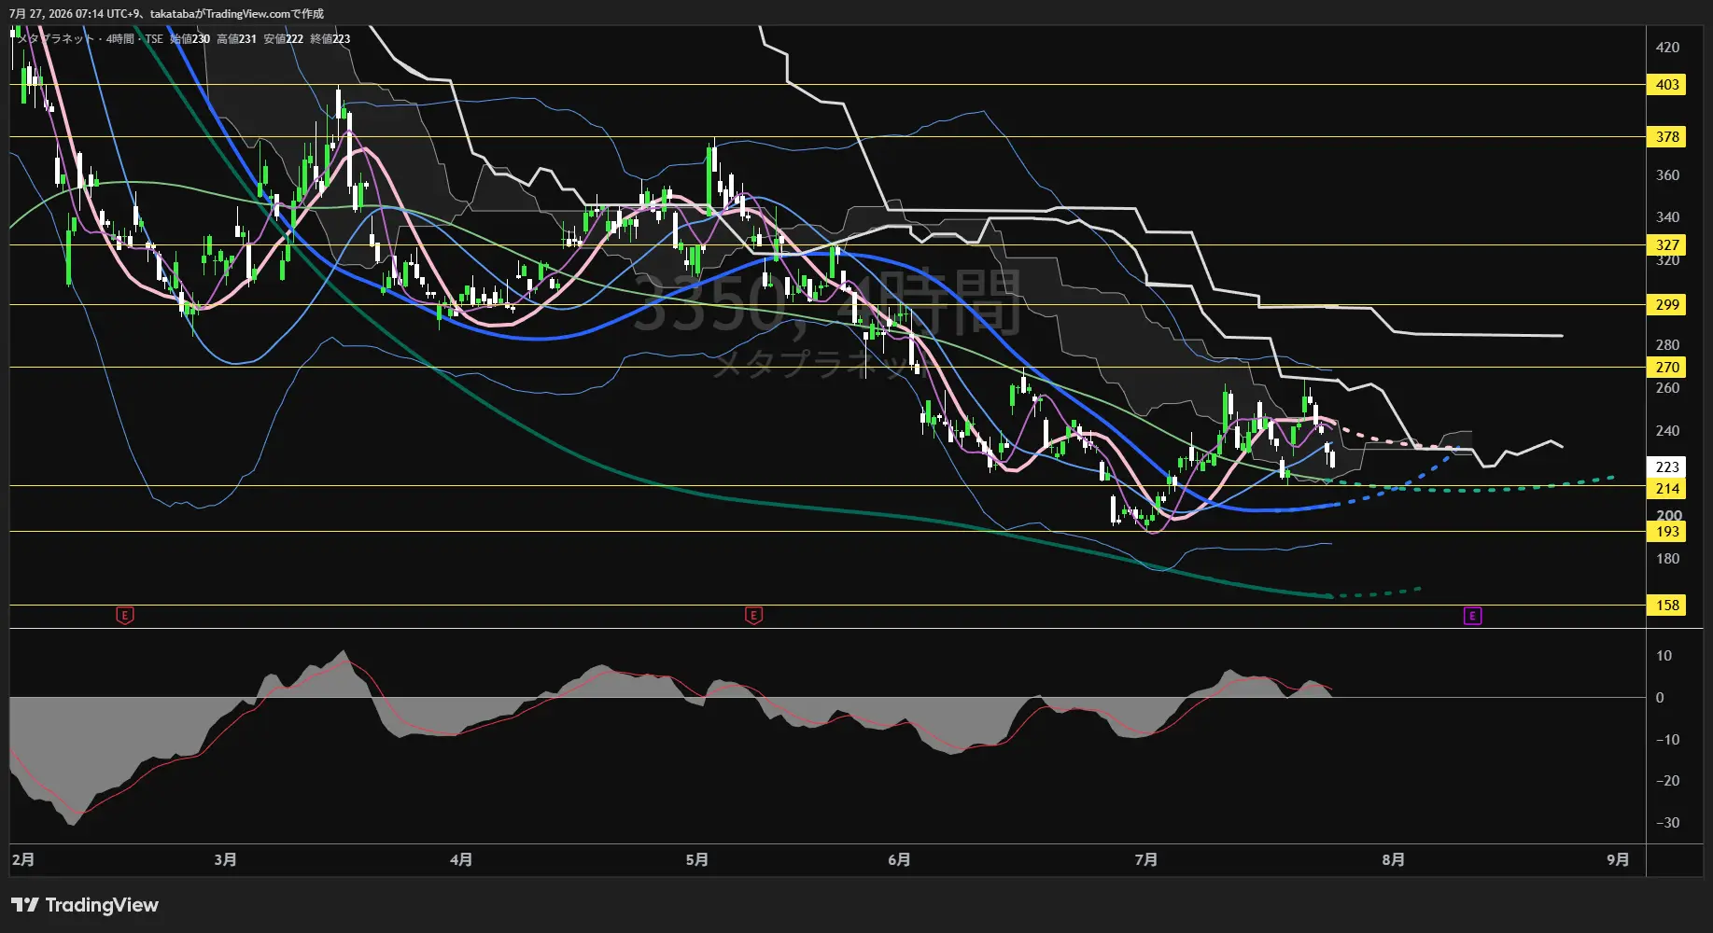Click the 高値231 high value in legend
This screenshot has width=1713, height=933.
pyautogui.click(x=236, y=39)
